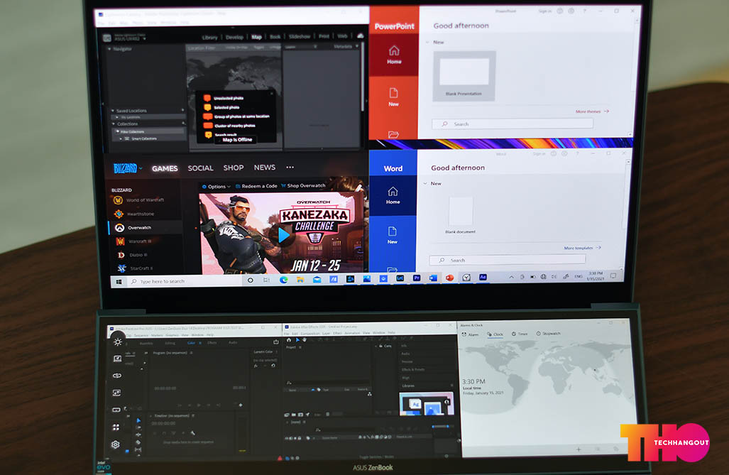Click the Blizzard more options ellipsis
The image size is (729, 475).
(x=290, y=167)
